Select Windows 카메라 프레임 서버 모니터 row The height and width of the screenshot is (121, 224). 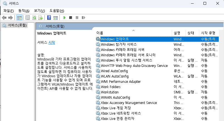pyautogui.click(x=157, y=55)
